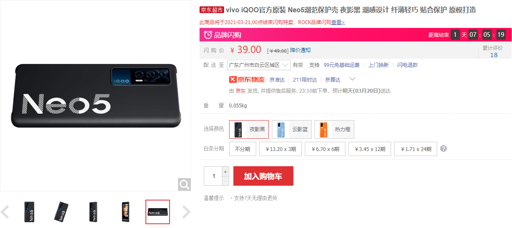The height and width of the screenshot is (228, 512).
Task: Open the delivery address dropdown 广东广州市白云区城区
Action: coord(258,65)
